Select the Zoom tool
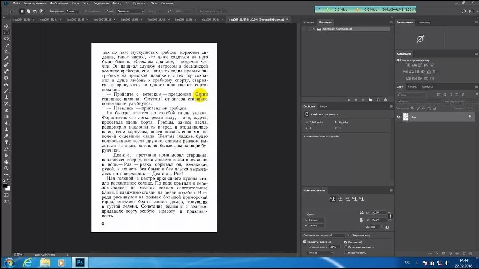This screenshot has width=479, height=269. 6,168
